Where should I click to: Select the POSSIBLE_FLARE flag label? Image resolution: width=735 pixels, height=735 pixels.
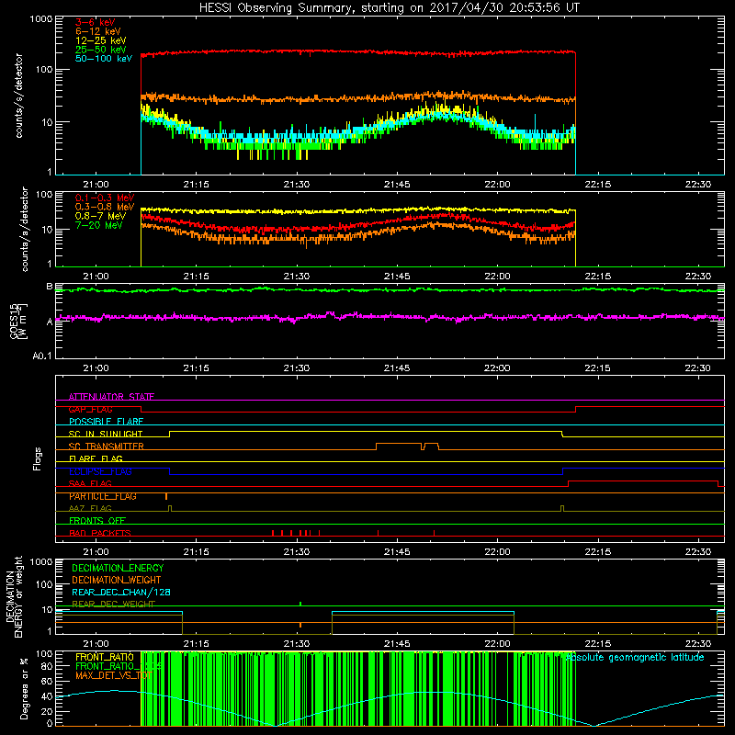[106, 422]
